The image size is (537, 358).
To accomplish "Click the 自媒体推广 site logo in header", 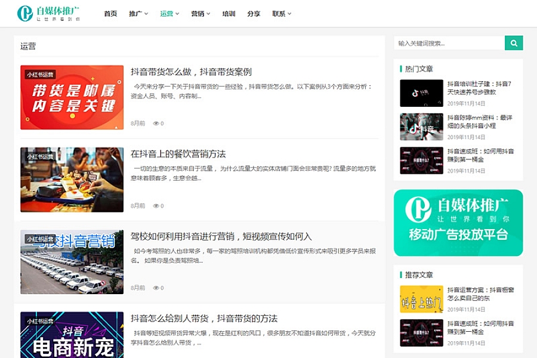I will click(49, 13).
